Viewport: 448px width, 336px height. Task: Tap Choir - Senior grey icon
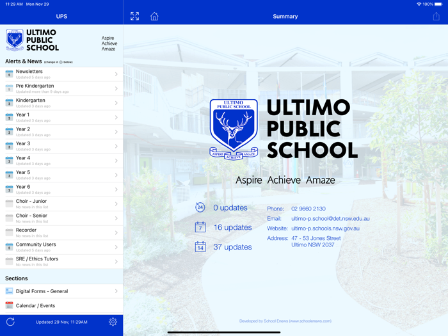(9, 218)
